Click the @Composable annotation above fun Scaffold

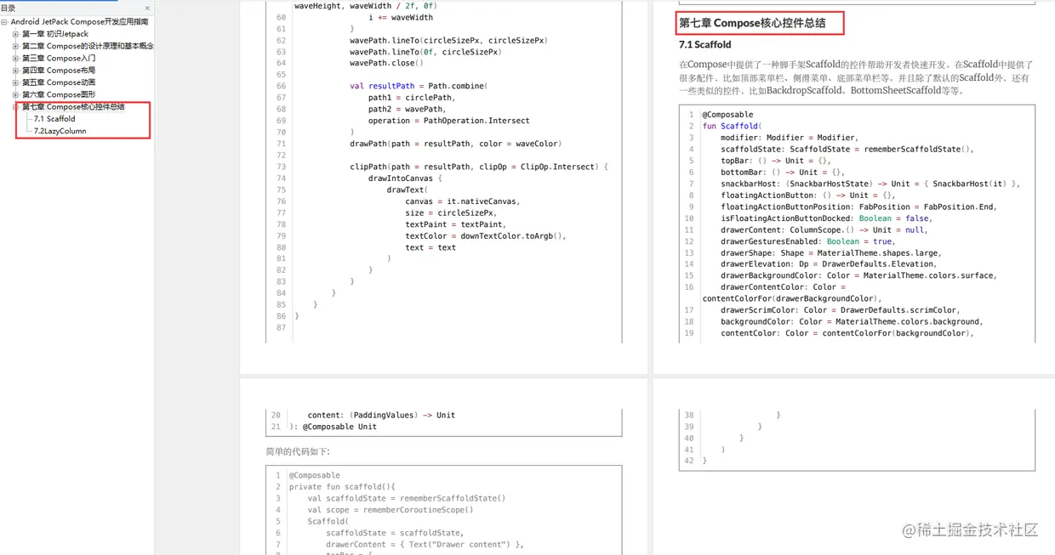pyautogui.click(x=727, y=115)
